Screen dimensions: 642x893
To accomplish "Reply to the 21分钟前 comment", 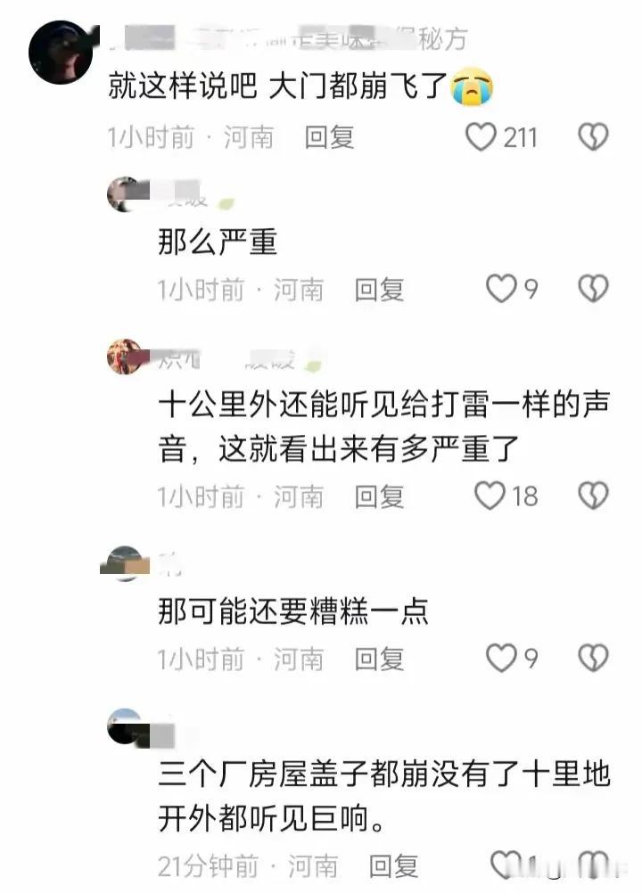I will click(393, 867).
